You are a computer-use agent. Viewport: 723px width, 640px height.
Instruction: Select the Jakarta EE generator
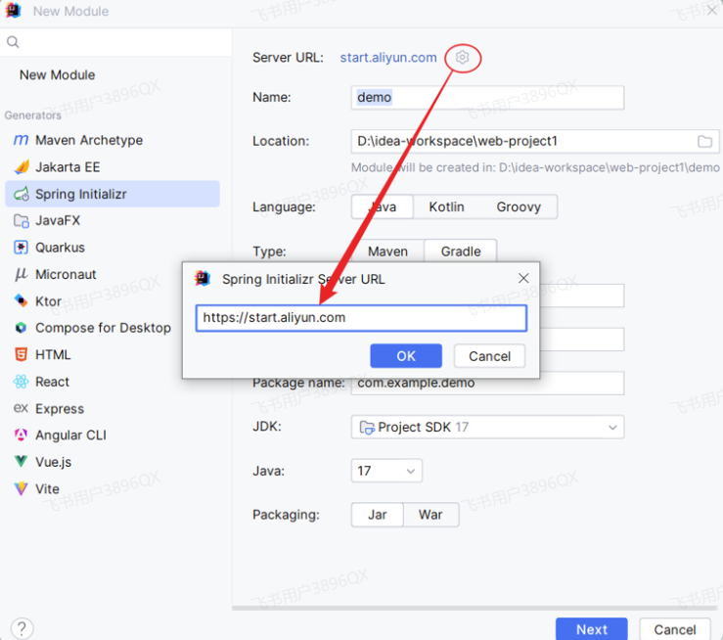113,167
